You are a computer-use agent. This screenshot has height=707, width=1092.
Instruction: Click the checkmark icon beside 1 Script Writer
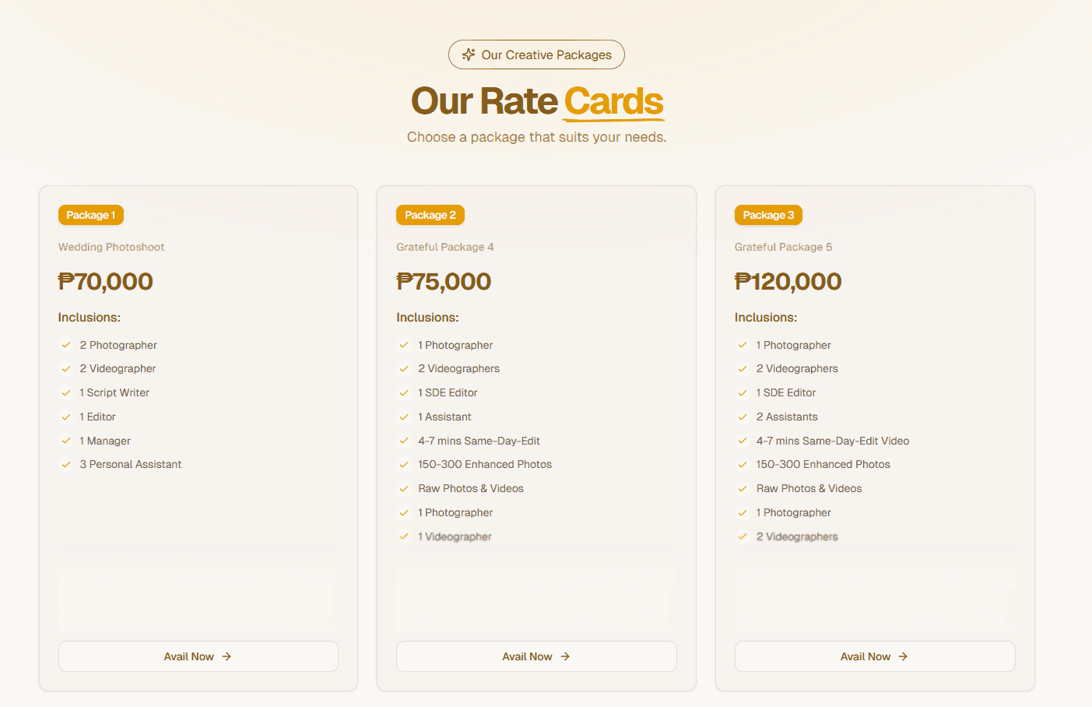tap(66, 392)
